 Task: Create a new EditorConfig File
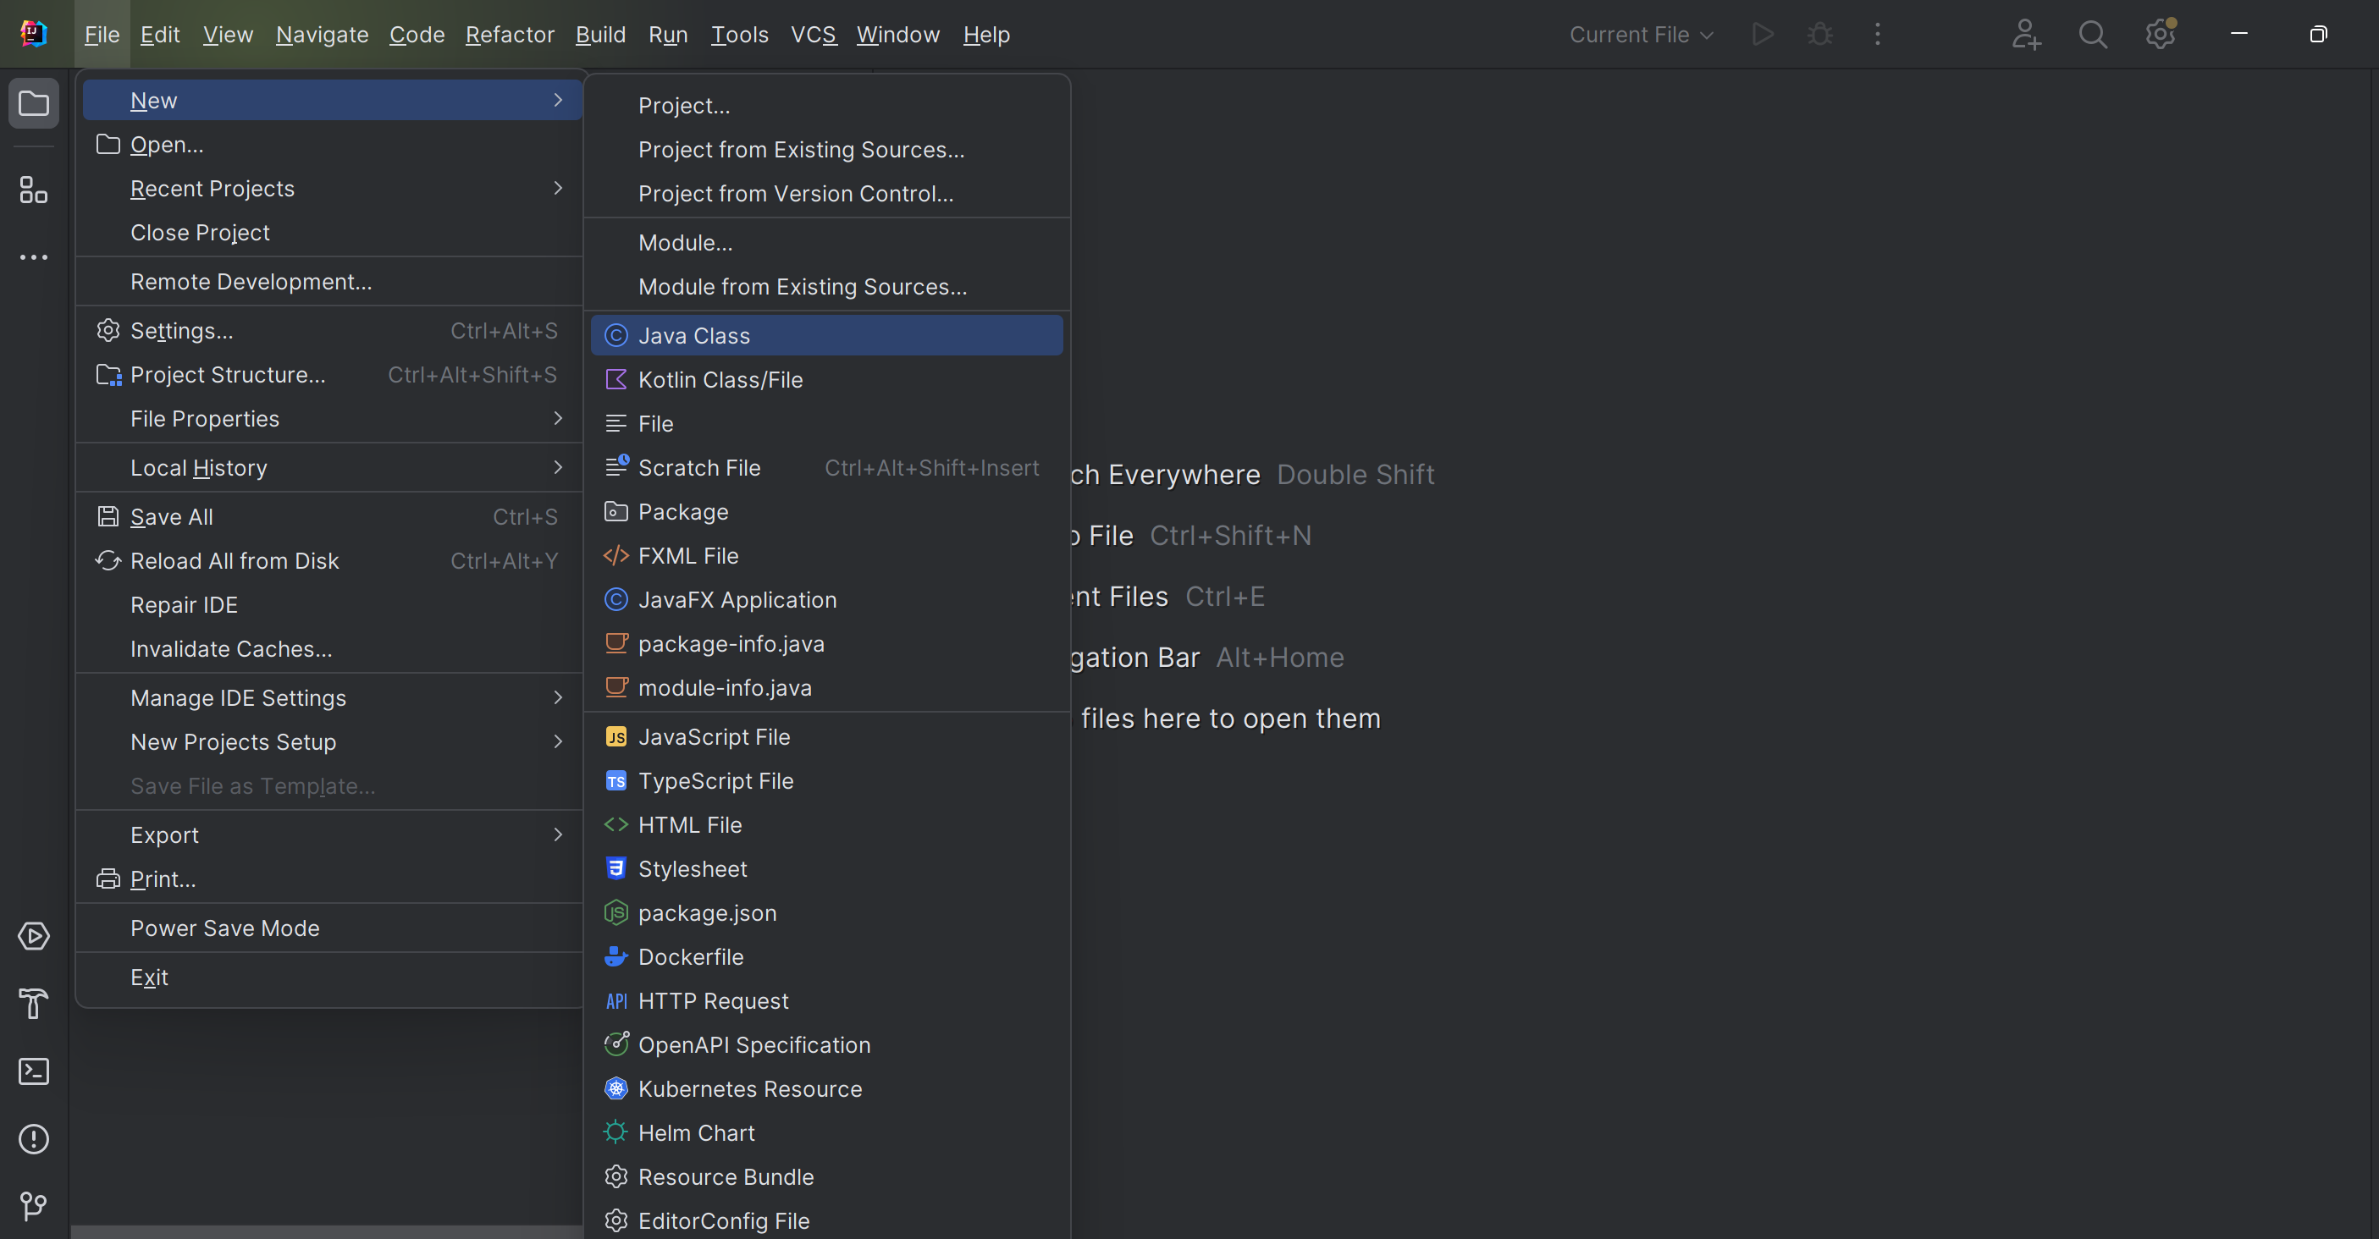tap(826, 1220)
